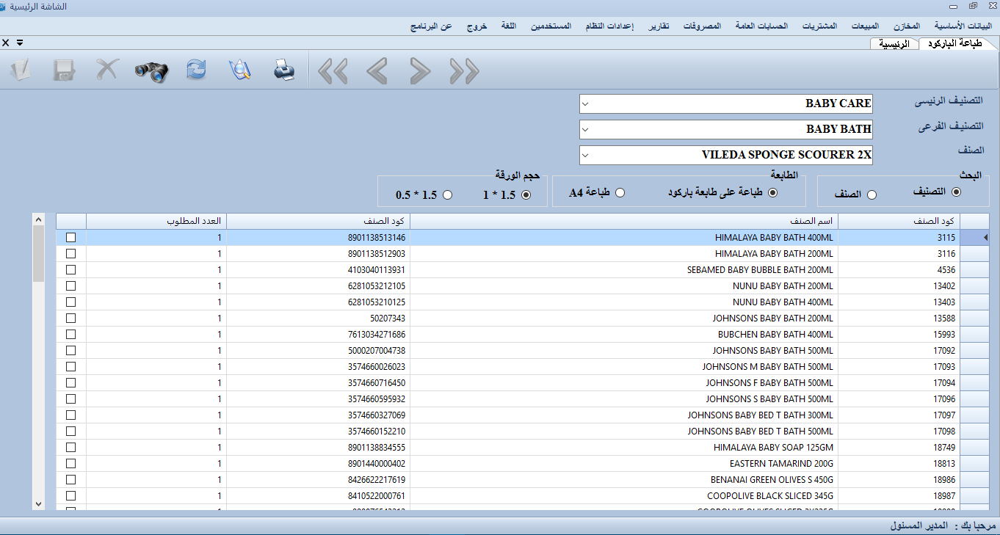Image resolution: width=1000 pixels, height=535 pixels.
Task: Open the الحسابات العامة menu
Action: click(x=761, y=26)
